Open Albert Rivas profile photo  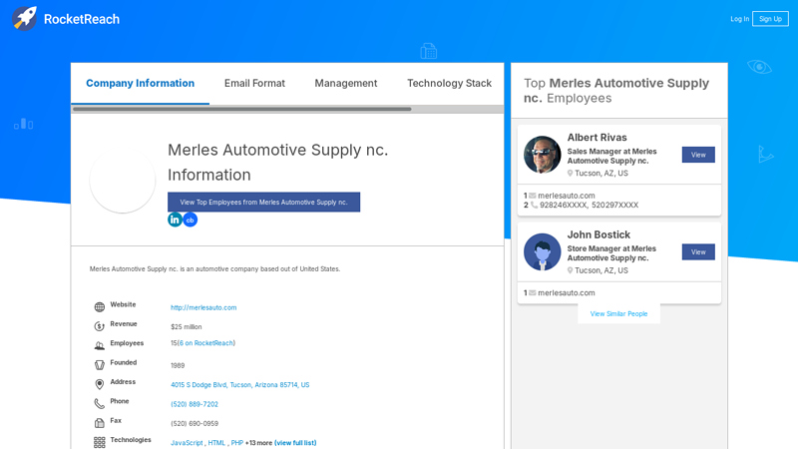(x=542, y=155)
